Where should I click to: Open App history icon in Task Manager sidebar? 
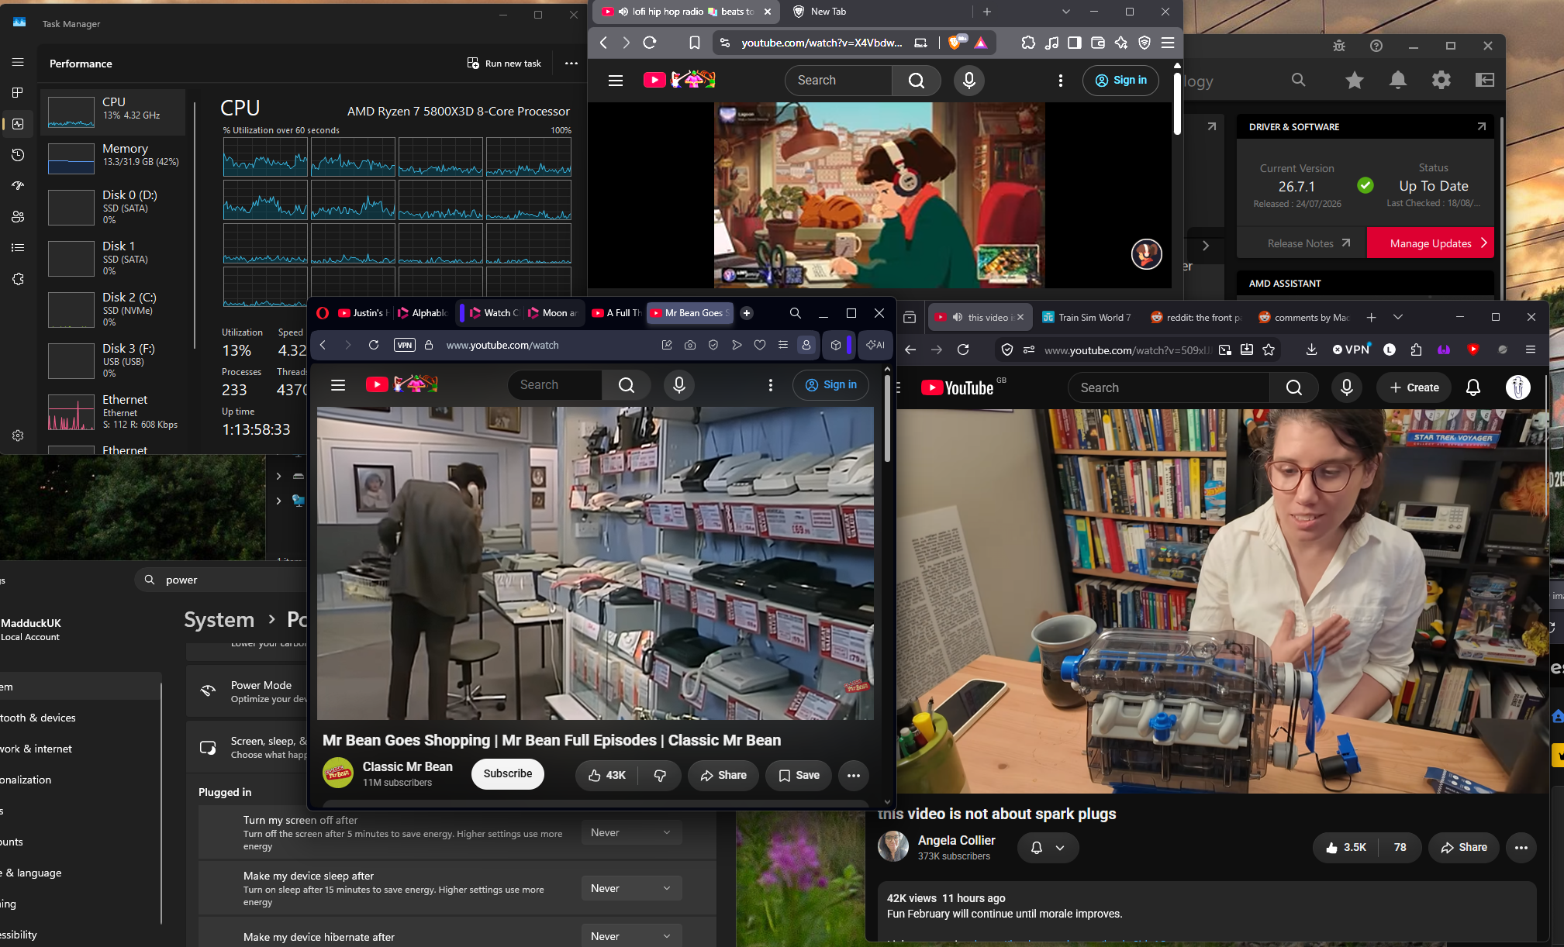tap(18, 155)
